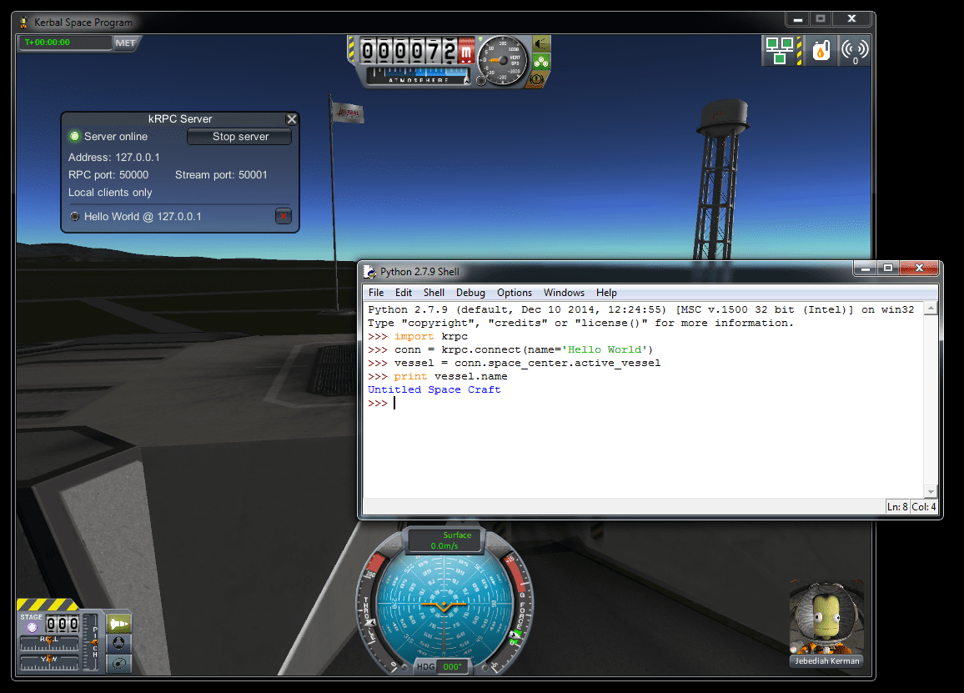This screenshot has height=693, width=964.
Task: Open the Debug menu
Action: 470,293
